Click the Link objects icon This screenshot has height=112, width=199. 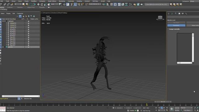click(5, 4)
